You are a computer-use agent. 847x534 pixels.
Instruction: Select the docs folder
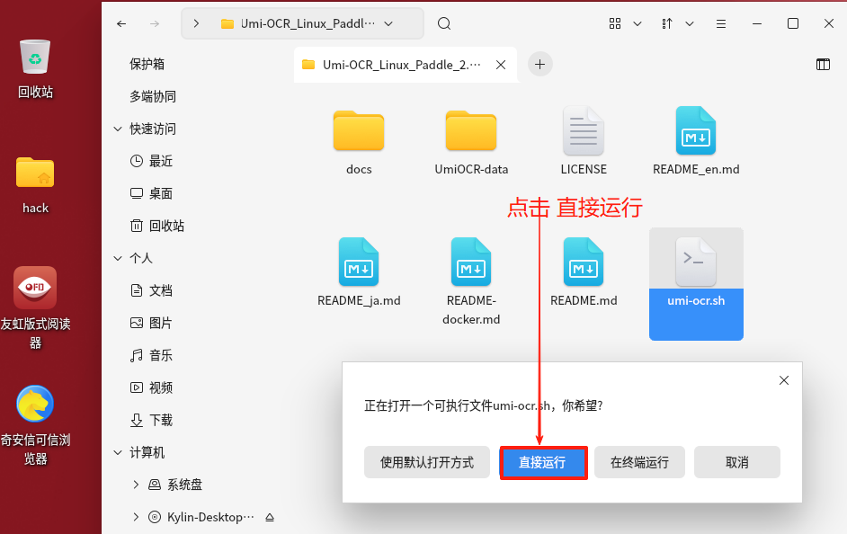pyautogui.click(x=359, y=143)
